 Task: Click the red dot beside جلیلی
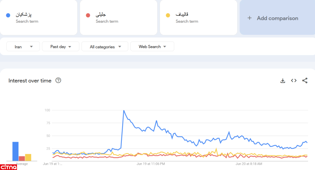88,15
